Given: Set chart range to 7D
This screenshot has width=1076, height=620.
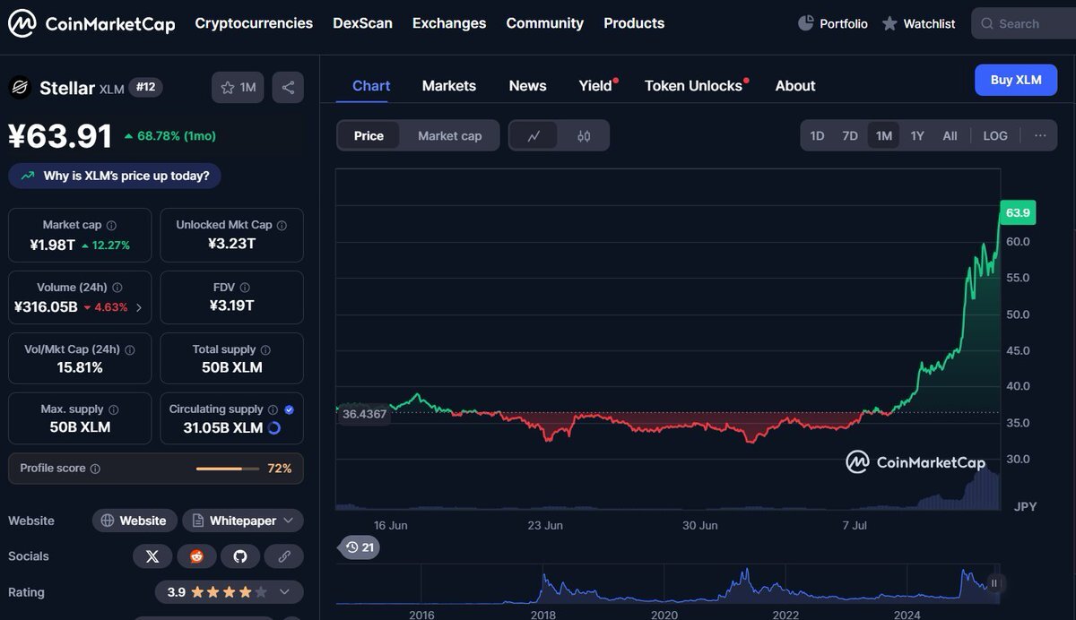Looking at the screenshot, I should [850, 136].
